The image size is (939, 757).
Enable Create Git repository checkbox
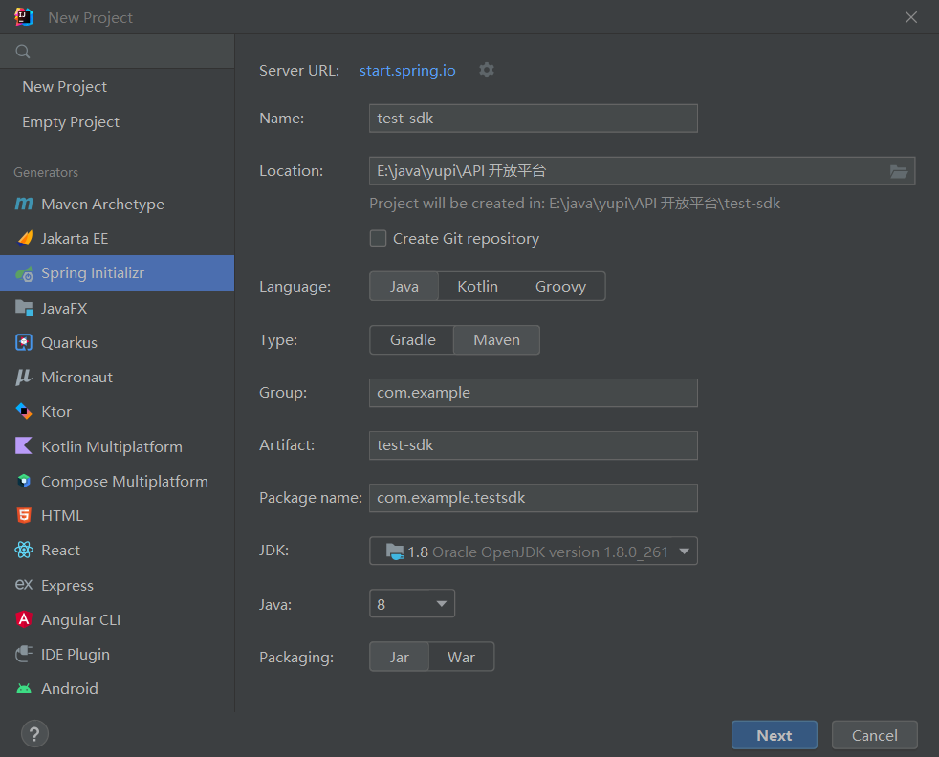[378, 238]
